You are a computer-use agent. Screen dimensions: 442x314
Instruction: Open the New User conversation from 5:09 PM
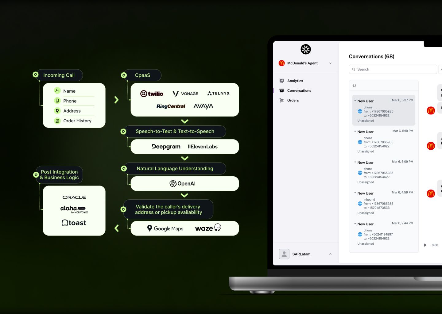(x=384, y=172)
